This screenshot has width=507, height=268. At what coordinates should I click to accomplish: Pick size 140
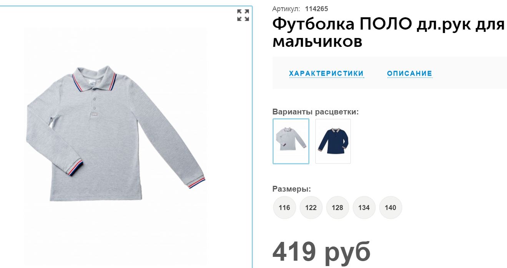[391, 208]
